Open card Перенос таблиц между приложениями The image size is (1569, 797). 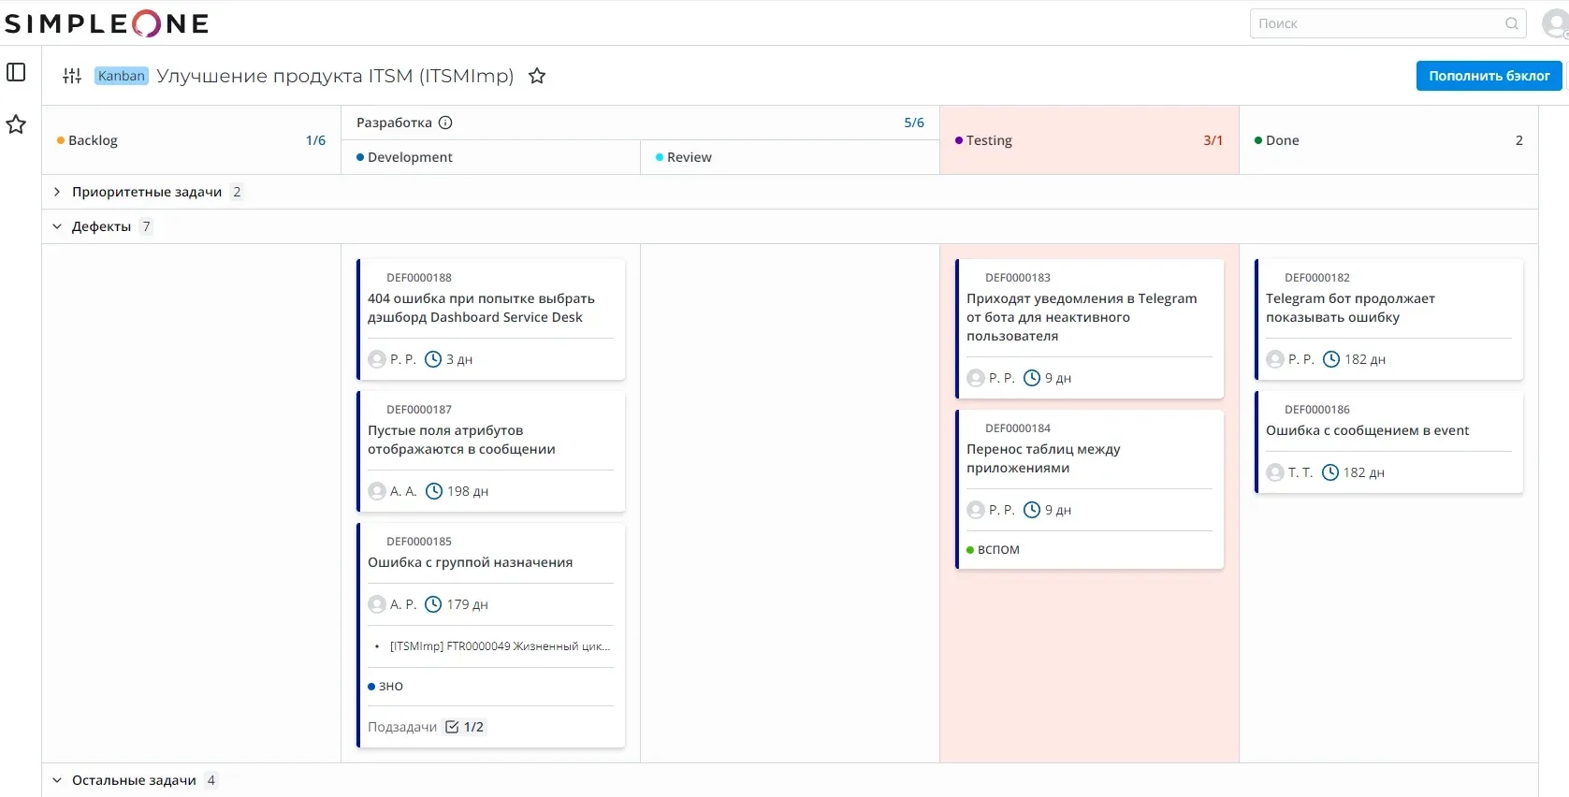[x=1090, y=489]
